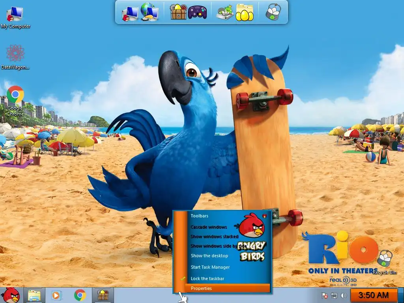
Task: Open My Computer from the top dock
Action: tap(129, 13)
